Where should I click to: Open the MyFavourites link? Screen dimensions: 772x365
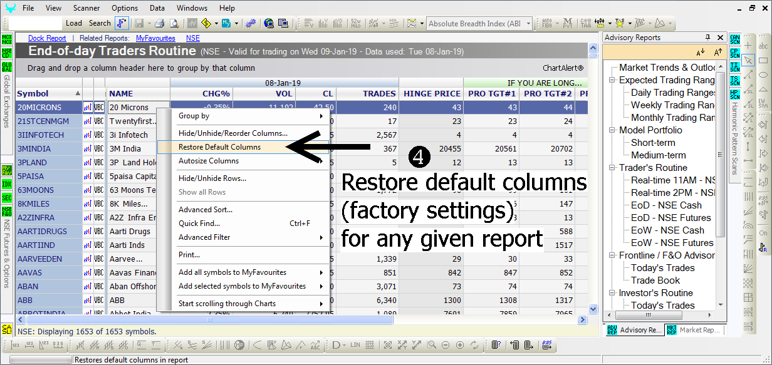pyautogui.click(x=155, y=38)
